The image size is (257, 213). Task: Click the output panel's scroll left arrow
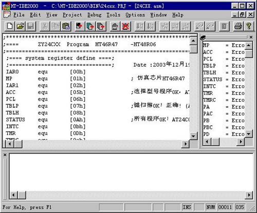[13, 195]
